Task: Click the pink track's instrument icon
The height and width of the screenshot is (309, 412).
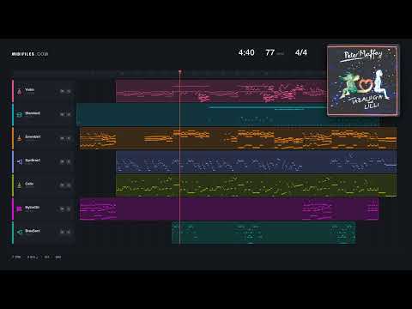Action: click(19, 91)
